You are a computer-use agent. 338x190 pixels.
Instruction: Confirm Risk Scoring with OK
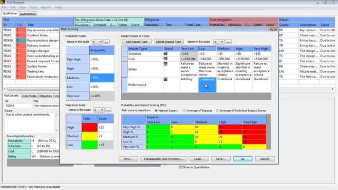[242, 159]
